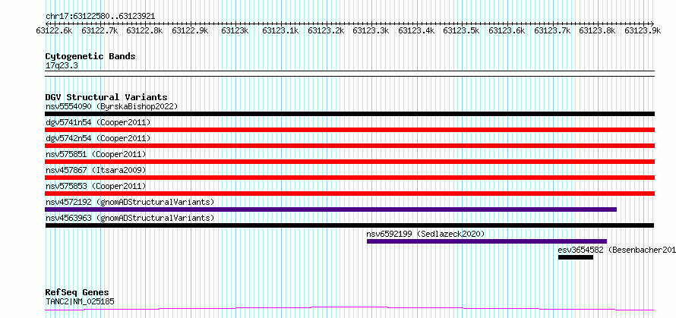Click the 63123.3k ruler tick label
676x318 pixels.
tap(371, 30)
